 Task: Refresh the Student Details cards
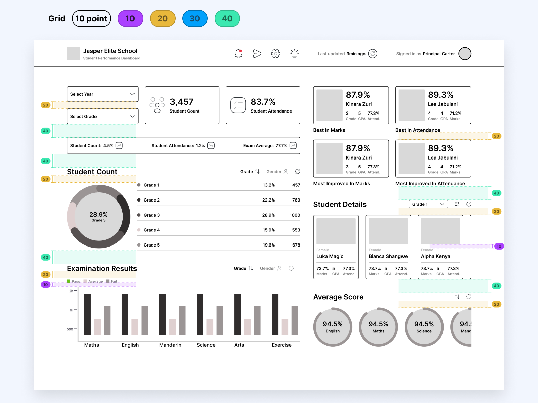(469, 204)
